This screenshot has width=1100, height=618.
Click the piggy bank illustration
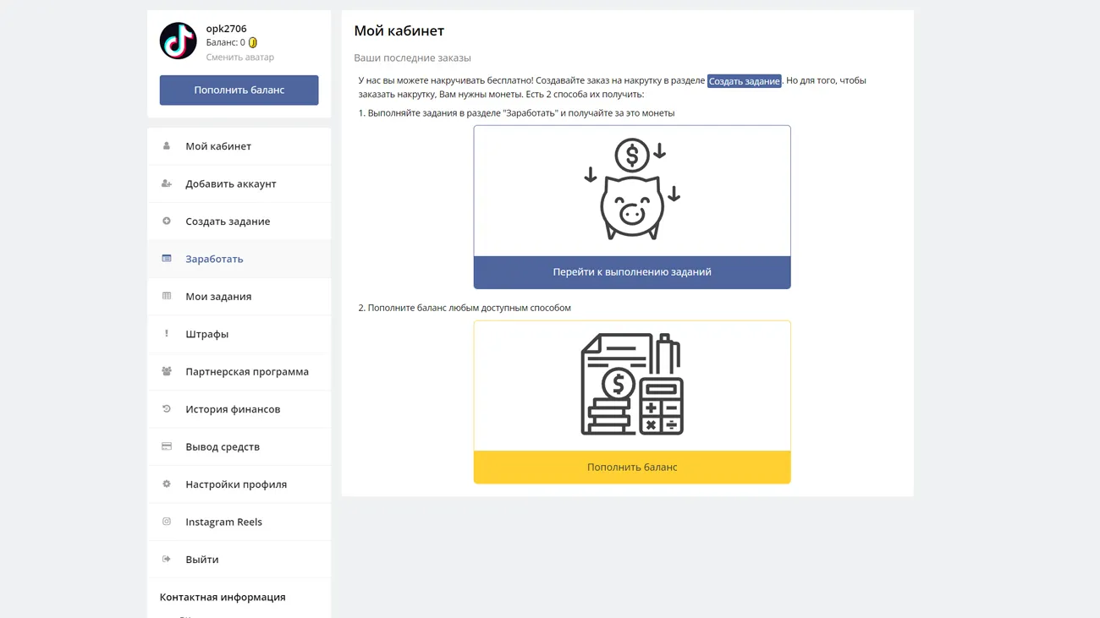(631, 190)
